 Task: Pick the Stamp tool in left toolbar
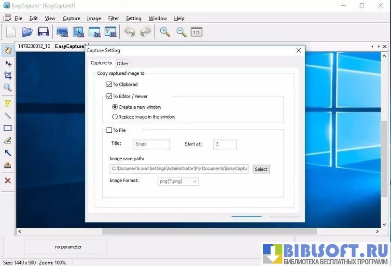8,165
